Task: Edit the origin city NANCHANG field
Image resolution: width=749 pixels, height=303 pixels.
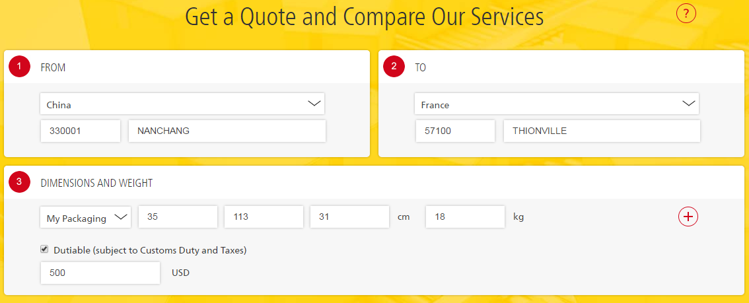Action: [x=227, y=131]
